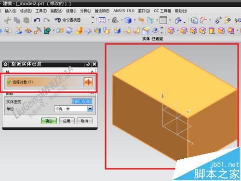
Task: Click the WCS coordinate axes icon
Action: (203, 20)
